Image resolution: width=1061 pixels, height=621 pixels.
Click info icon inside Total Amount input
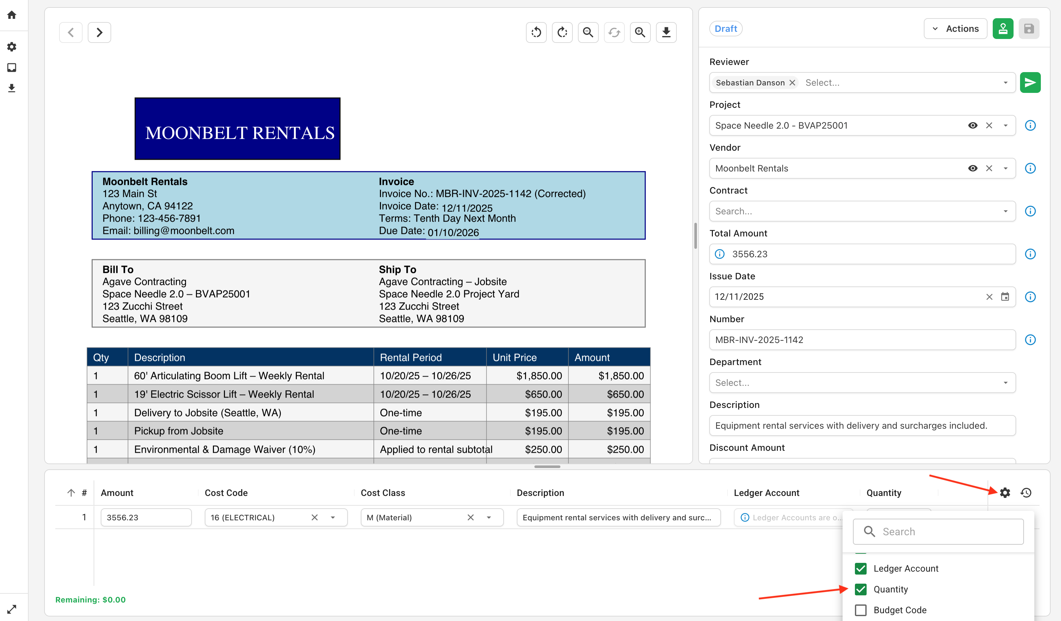point(720,254)
